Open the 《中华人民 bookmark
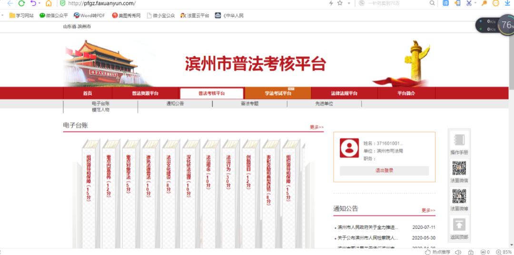Image resolution: width=514 pixels, height=255 pixels. 229,15
